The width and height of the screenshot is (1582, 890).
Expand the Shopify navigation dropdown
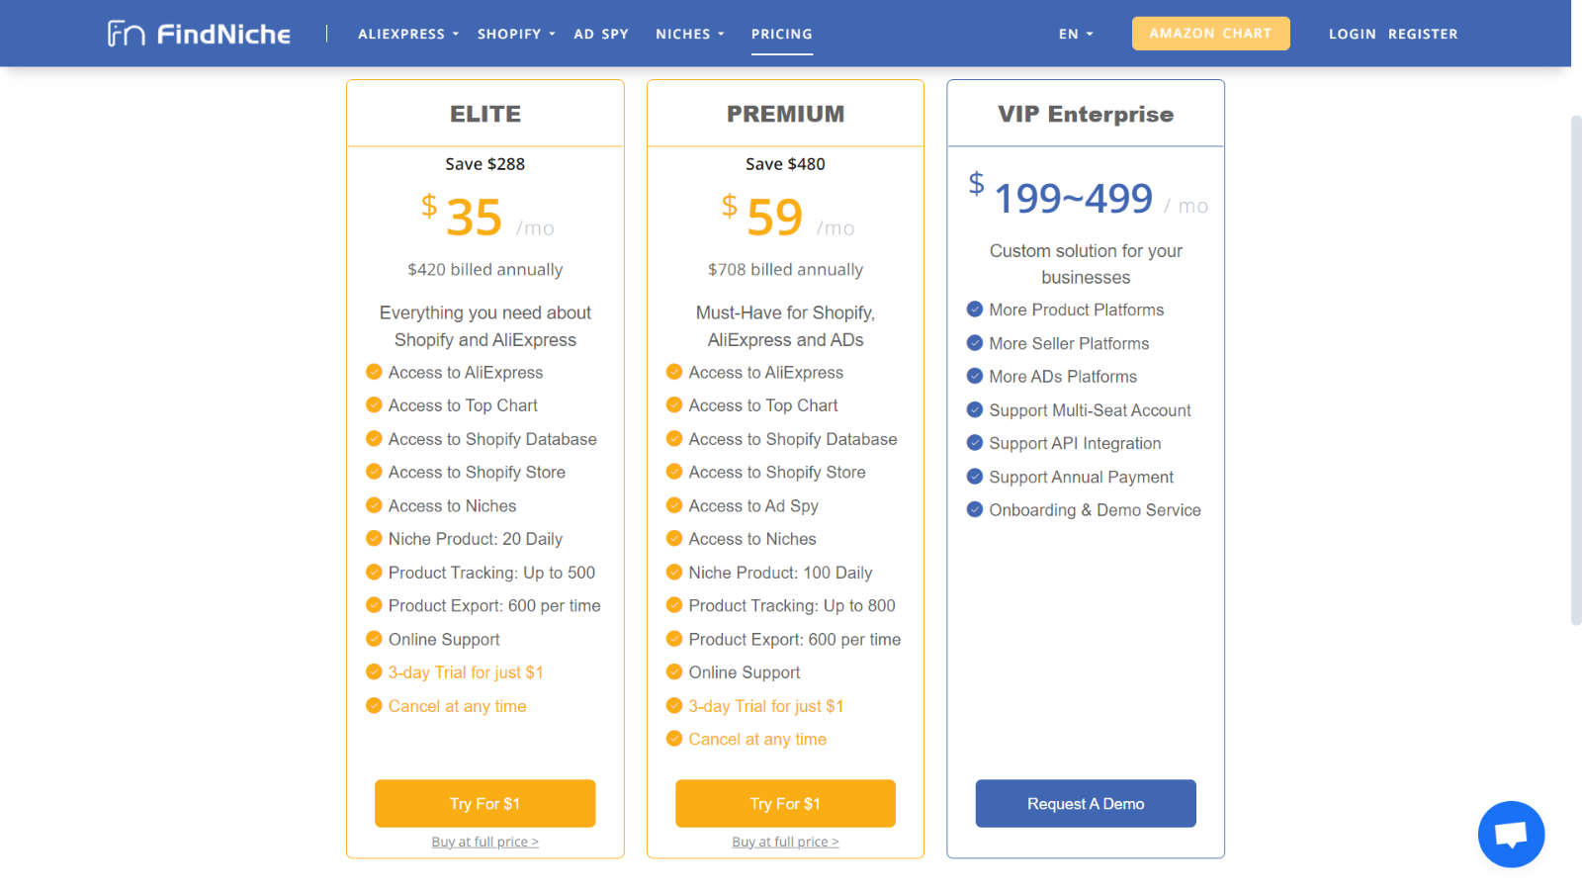click(x=516, y=34)
